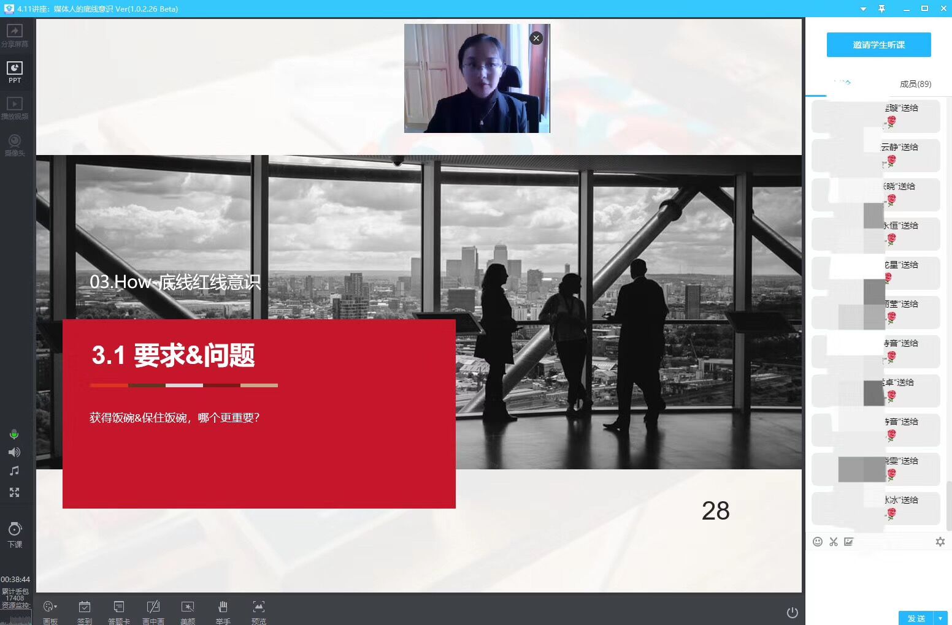
Task: Select the PPT icon in sidebar
Action: pos(15,71)
